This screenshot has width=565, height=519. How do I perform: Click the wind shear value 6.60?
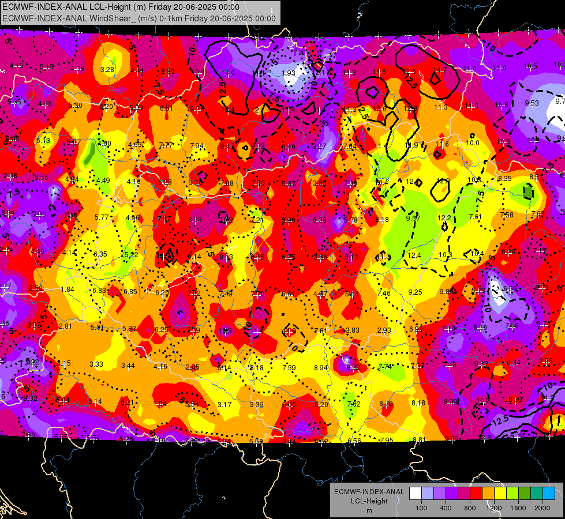(x=480, y=328)
